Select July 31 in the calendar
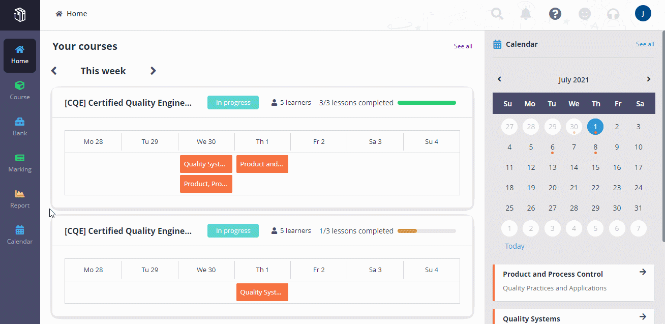Viewport: 665px width, 324px height. click(x=639, y=208)
